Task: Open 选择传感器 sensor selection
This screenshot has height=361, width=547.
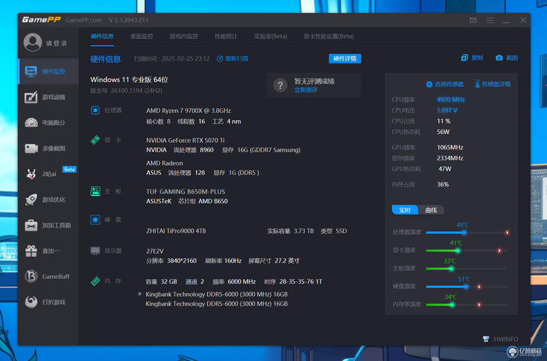Action: point(445,84)
